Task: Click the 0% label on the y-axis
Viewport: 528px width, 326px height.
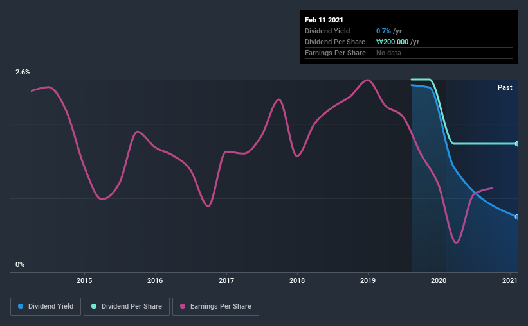Action: [20, 264]
